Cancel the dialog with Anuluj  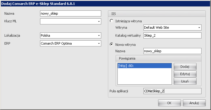click(194, 103)
